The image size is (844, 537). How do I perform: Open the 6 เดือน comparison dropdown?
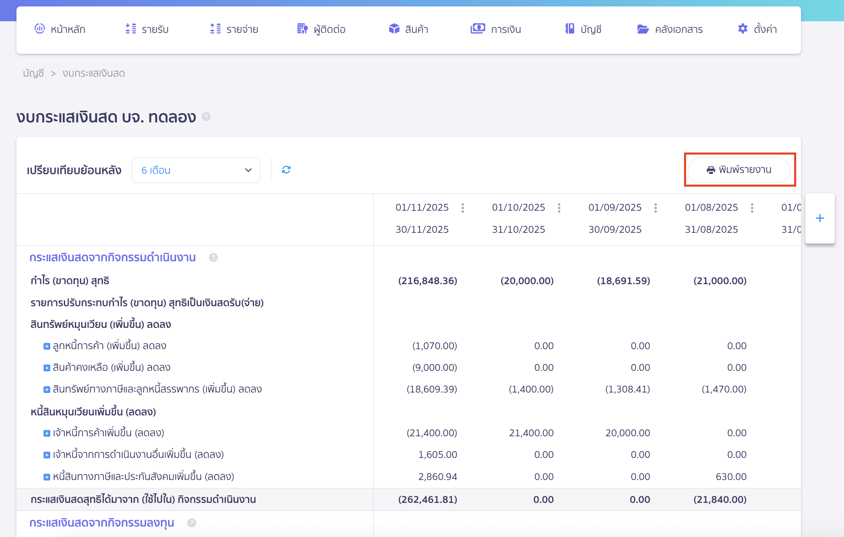coord(196,170)
